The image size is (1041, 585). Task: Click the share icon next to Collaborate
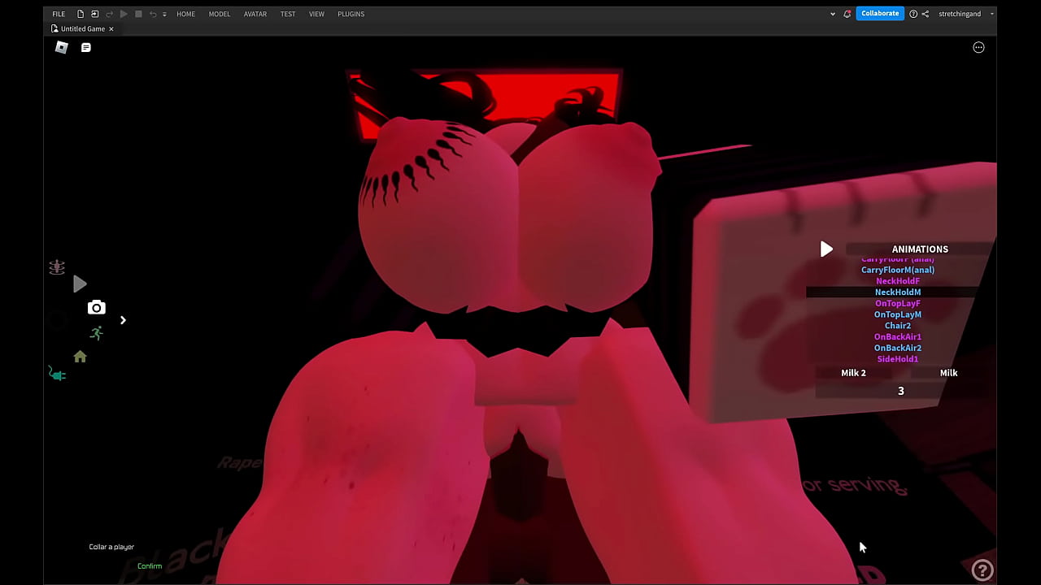click(x=927, y=13)
